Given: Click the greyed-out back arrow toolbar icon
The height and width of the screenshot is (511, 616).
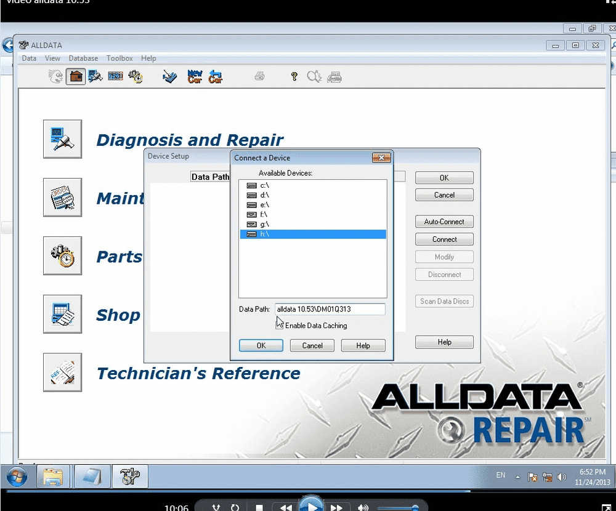Looking at the screenshot, I should point(55,76).
